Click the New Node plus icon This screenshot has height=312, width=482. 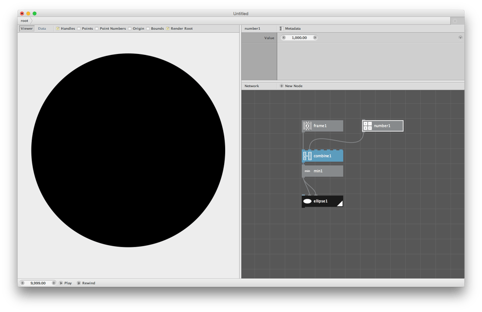(x=281, y=86)
